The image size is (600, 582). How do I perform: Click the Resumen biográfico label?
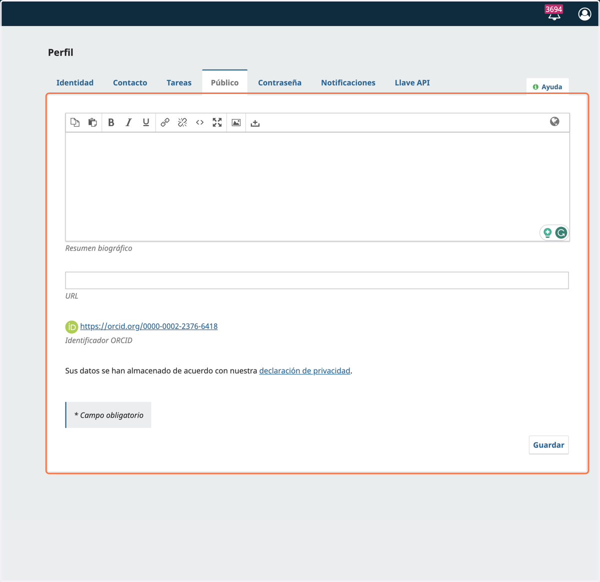(x=99, y=248)
